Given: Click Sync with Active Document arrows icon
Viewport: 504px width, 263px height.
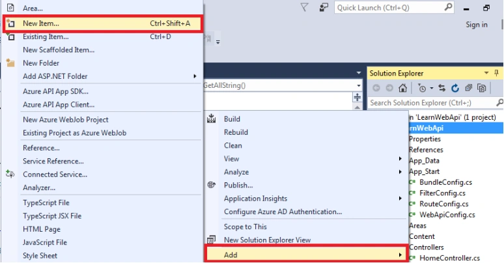Looking at the screenshot, I should [x=442, y=88].
